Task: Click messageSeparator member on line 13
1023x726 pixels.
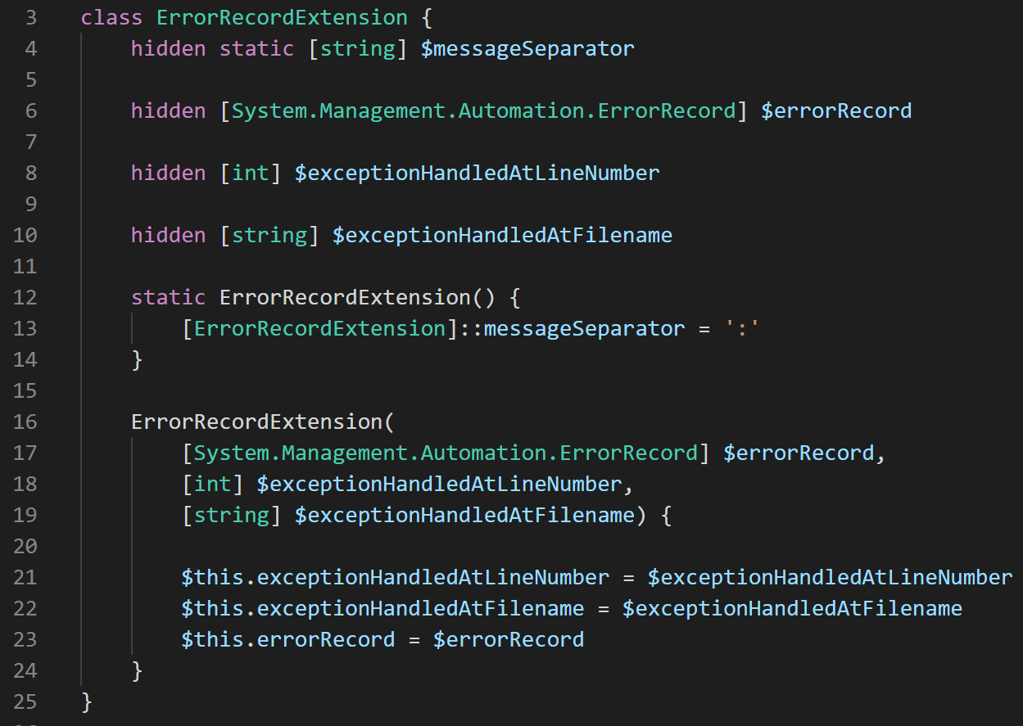Action: tap(584, 328)
